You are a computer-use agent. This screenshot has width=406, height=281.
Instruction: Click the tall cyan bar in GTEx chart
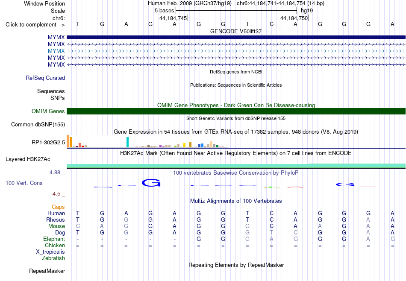(x=127, y=142)
